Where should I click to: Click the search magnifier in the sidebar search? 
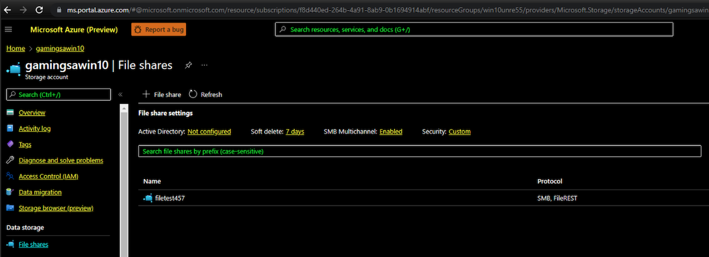[12, 95]
